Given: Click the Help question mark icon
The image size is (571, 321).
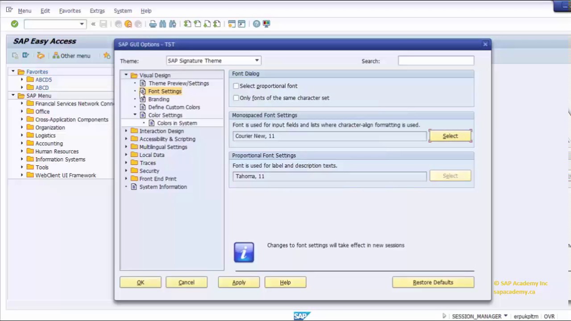Looking at the screenshot, I should point(257,24).
